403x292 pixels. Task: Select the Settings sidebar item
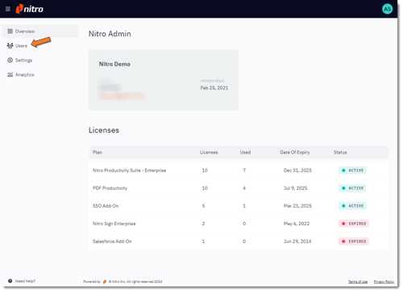click(x=19, y=60)
